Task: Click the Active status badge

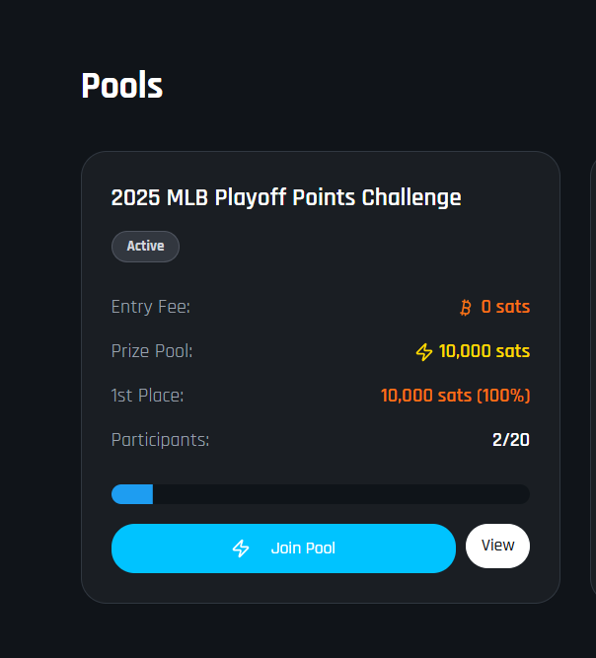Action: tap(145, 247)
